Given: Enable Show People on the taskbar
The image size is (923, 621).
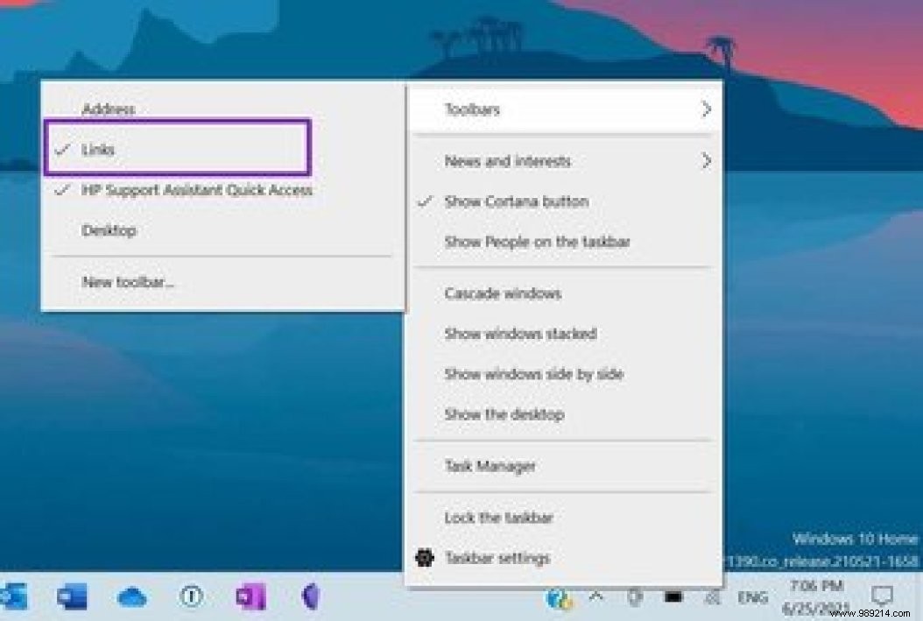Looking at the screenshot, I should tap(538, 242).
